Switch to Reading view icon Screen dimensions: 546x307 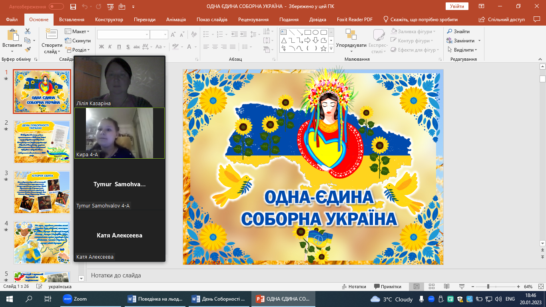click(x=446, y=287)
